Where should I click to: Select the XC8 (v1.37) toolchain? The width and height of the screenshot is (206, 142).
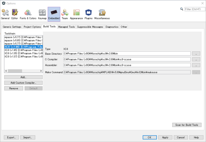click(23, 56)
